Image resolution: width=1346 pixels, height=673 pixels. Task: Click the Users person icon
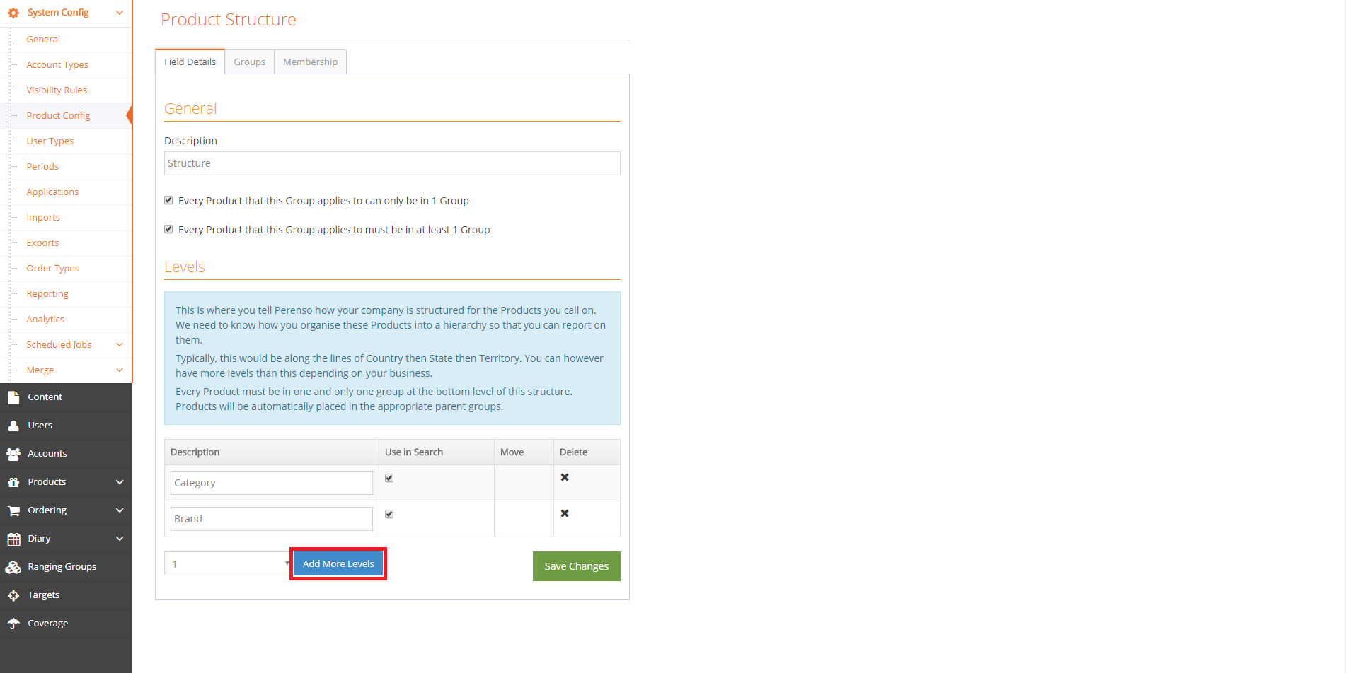coord(13,426)
